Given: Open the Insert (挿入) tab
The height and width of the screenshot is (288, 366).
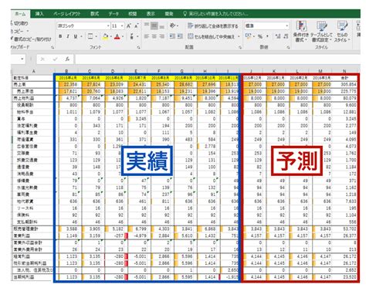Looking at the screenshot, I should click(39, 14).
